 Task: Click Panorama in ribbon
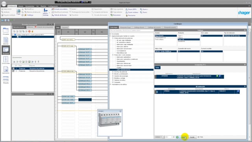click(130, 15)
